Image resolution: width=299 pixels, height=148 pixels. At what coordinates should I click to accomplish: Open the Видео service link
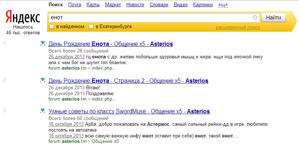click(181, 5)
